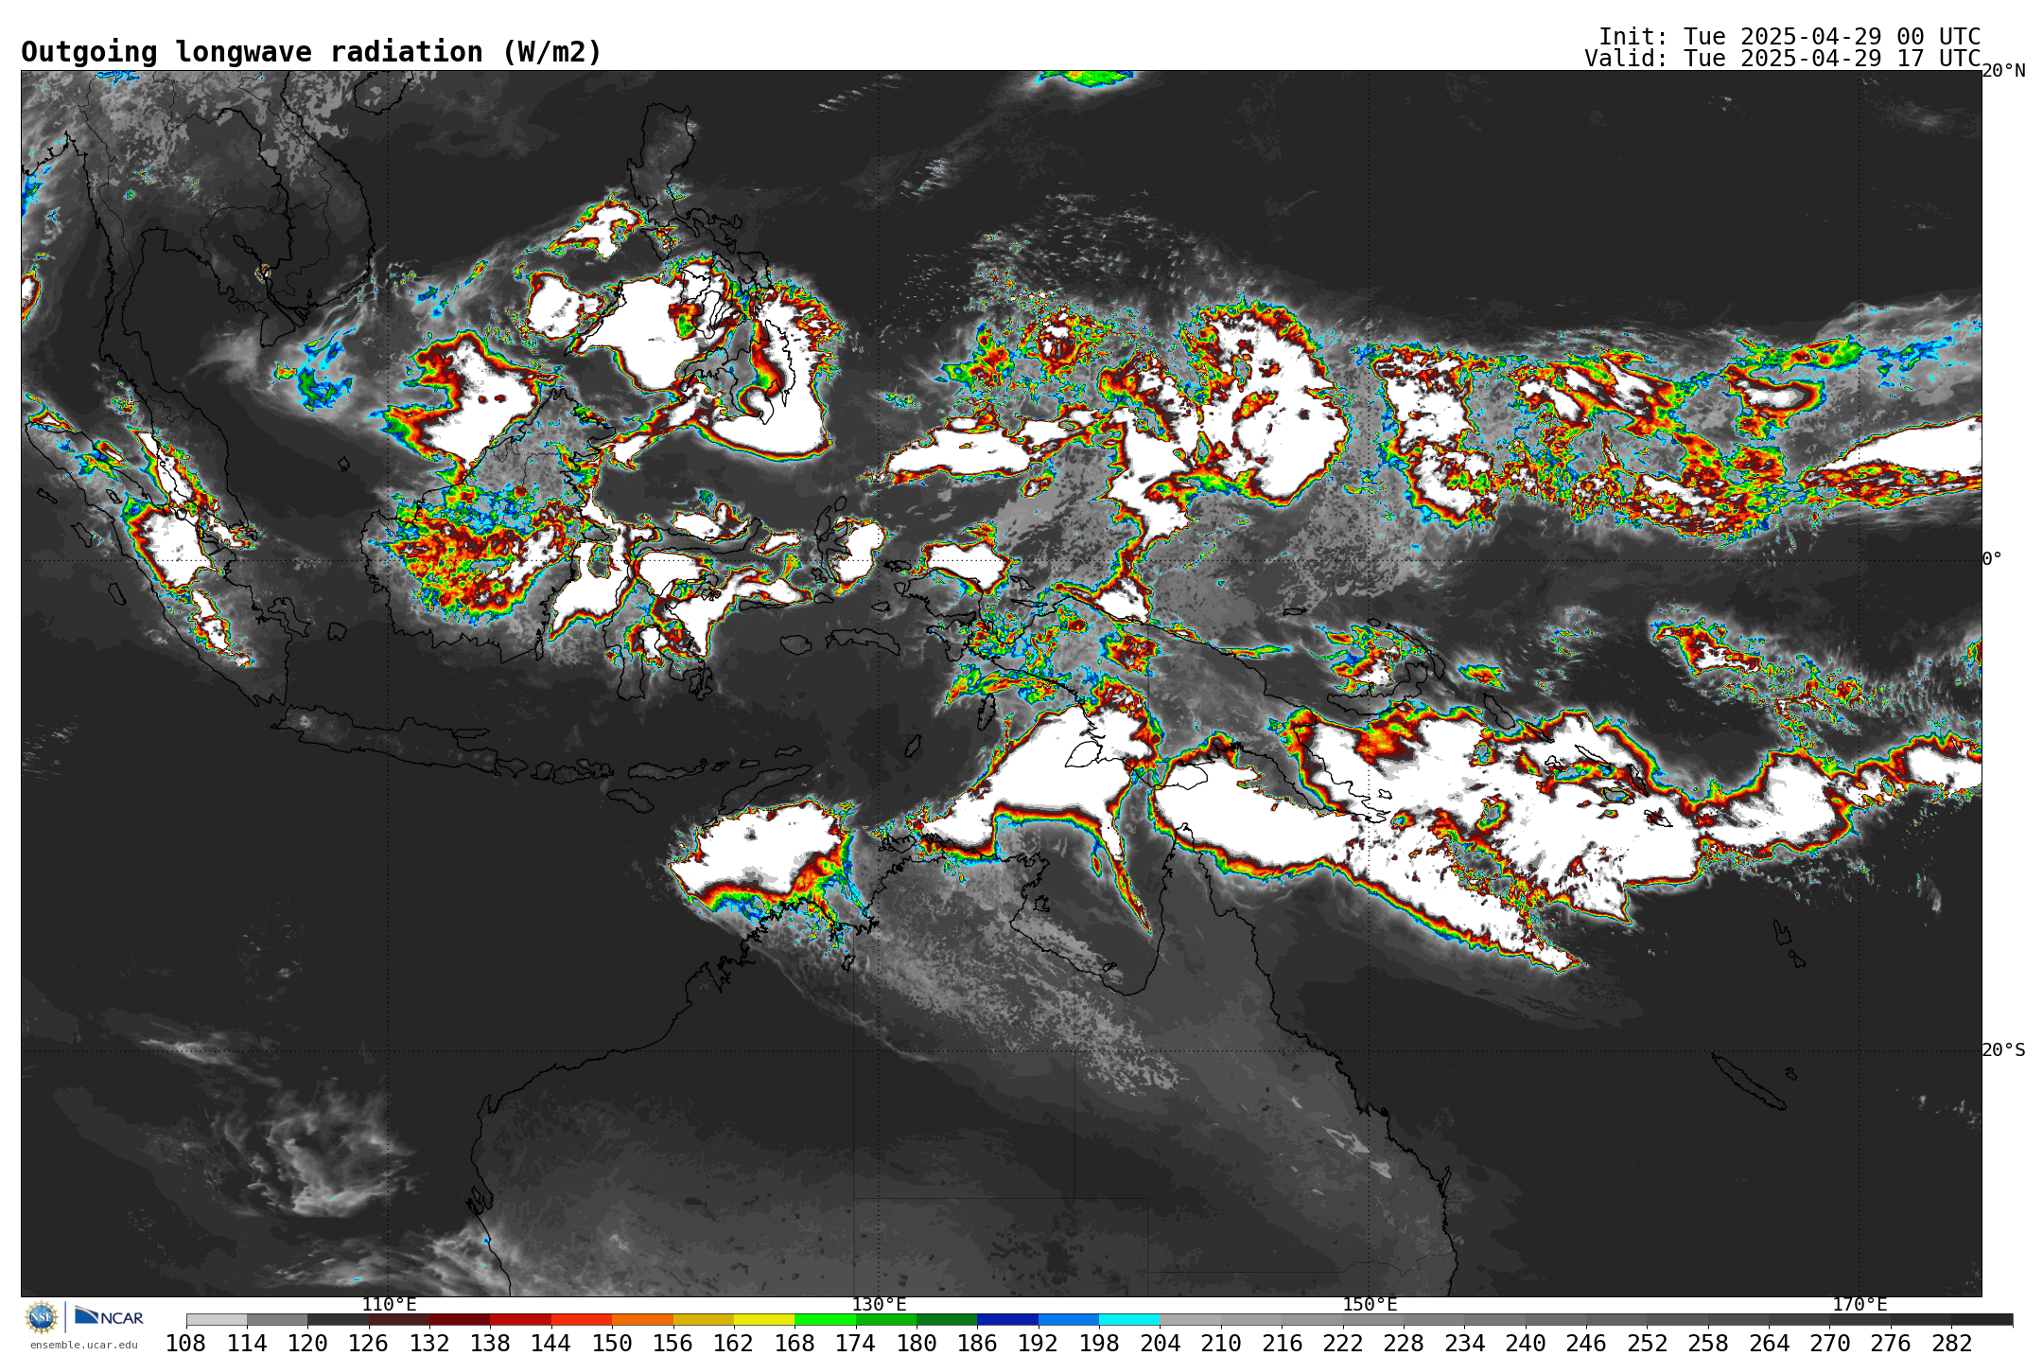
Task: Click the NSF logo icon
Action: (x=42, y=1316)
